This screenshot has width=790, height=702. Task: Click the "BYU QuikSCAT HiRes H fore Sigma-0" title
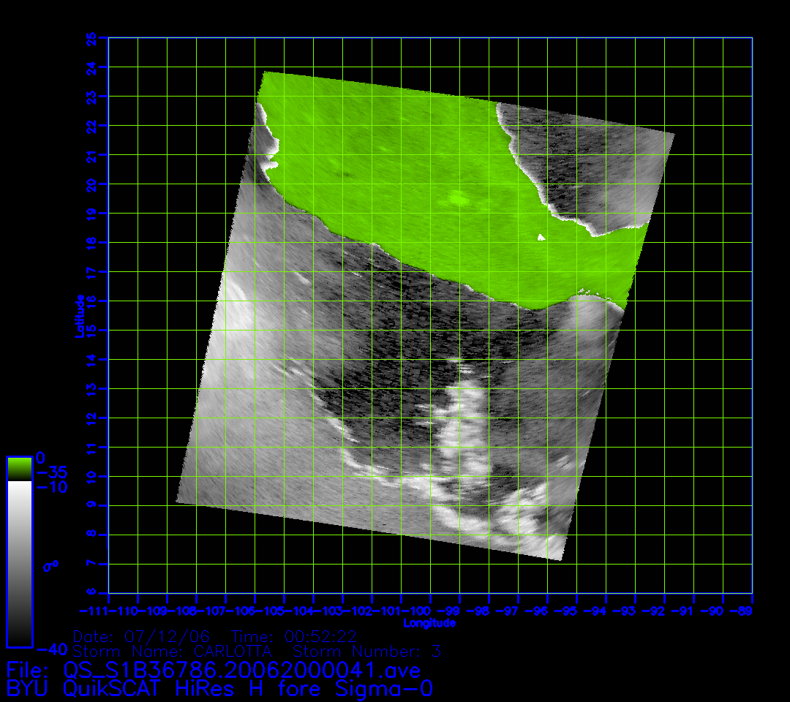click(x=220, y=689)
